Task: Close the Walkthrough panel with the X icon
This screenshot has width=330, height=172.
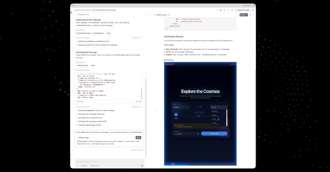Action: click(253, 15)
